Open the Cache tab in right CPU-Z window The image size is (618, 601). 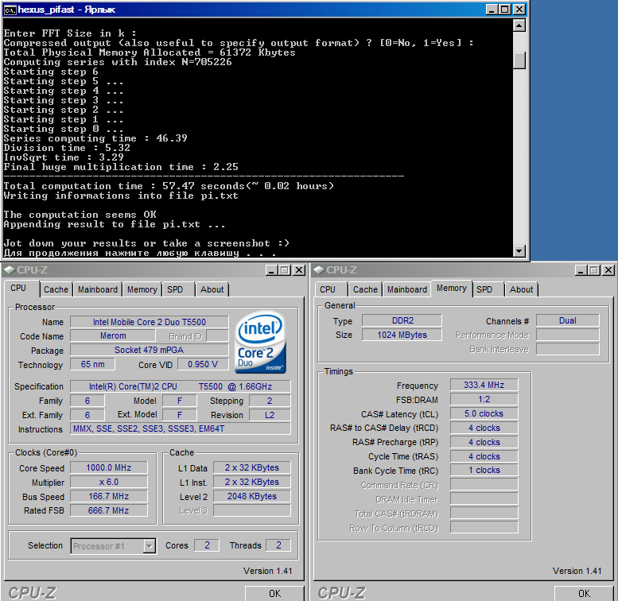click(x=365, y=289)
